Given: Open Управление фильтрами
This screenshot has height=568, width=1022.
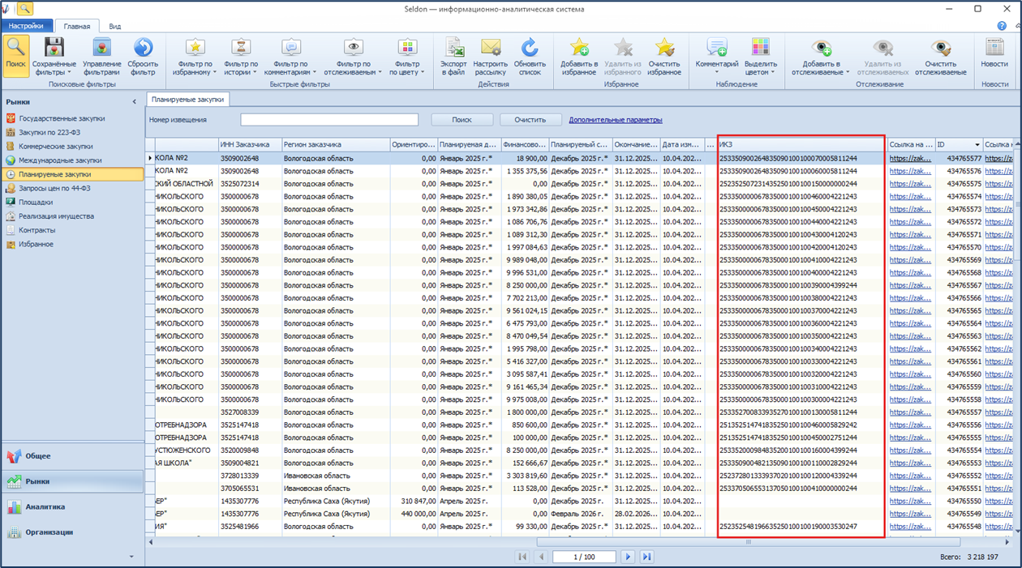Looking at the screenshot, I should pos(102,56).
